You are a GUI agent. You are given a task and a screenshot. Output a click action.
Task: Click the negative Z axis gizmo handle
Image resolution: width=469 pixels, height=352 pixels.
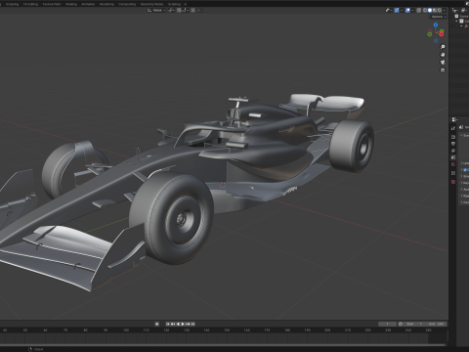[436, 41]
